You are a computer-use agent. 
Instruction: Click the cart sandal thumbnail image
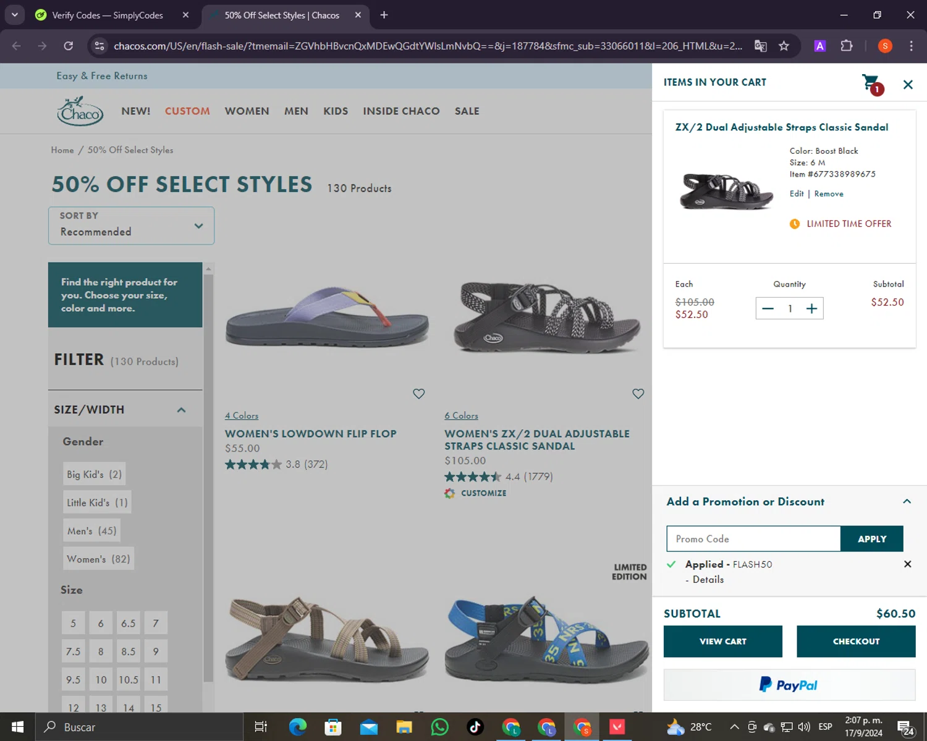pos(727,191)
